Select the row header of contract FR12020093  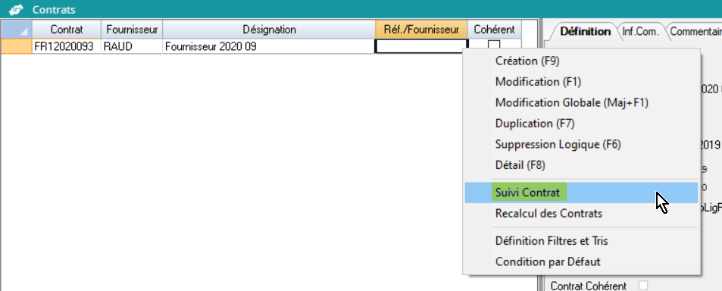pyautogui.click(x=17, y=46)
